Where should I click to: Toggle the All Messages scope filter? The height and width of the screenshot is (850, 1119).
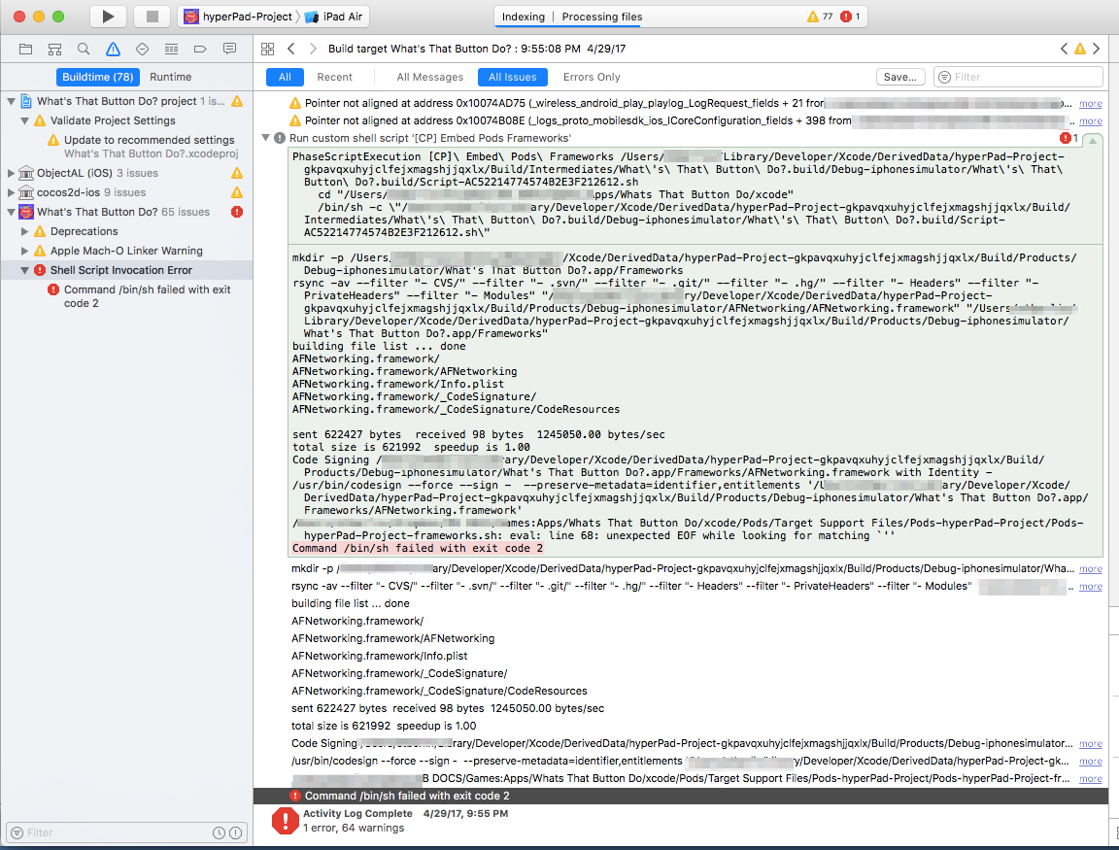click(x=429, y=77)
